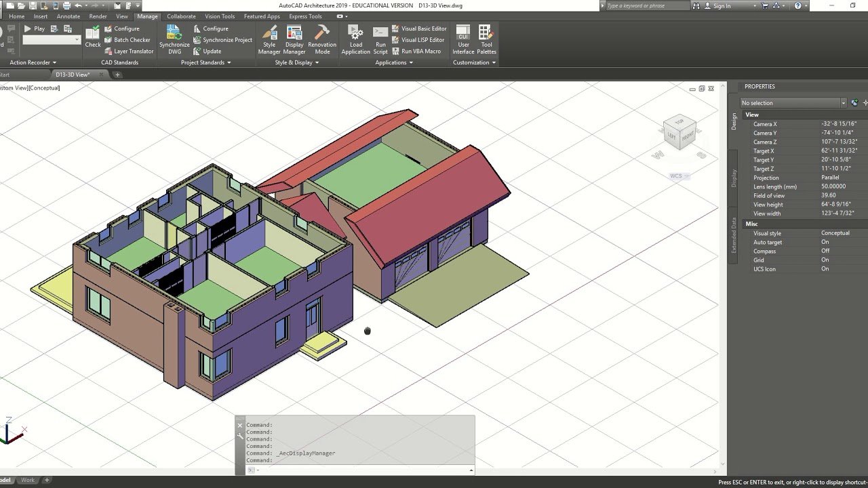Open the Style Manager

[269, 40]
